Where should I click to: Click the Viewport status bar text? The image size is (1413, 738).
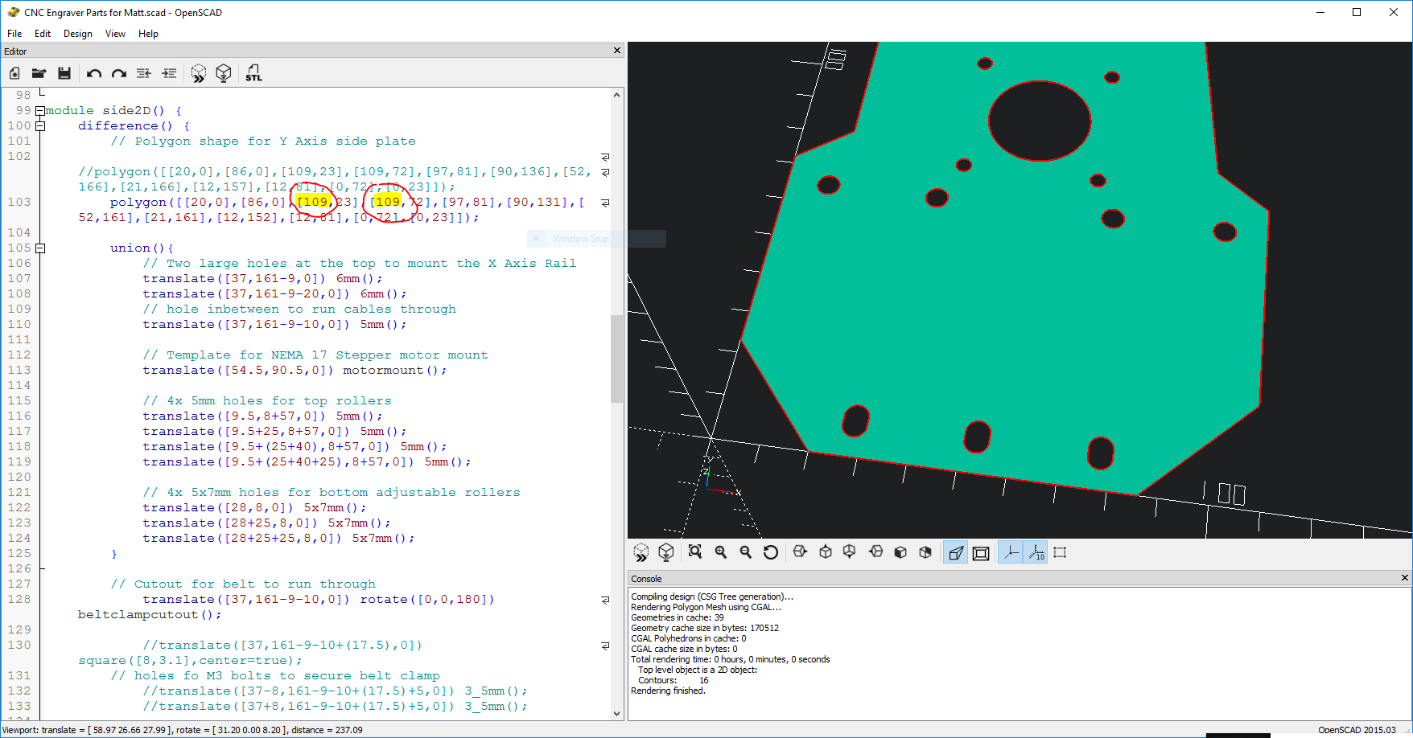183,730
